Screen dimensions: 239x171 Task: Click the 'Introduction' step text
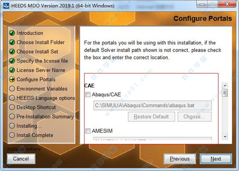30,33
